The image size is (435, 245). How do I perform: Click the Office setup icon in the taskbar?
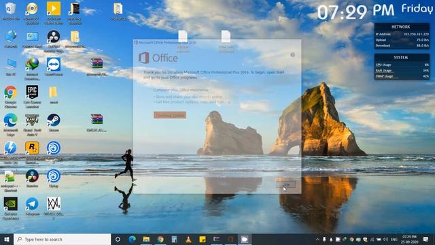click(230, 239)
